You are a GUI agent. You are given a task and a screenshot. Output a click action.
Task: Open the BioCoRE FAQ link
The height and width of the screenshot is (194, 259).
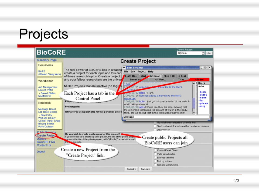click(46, 142)
